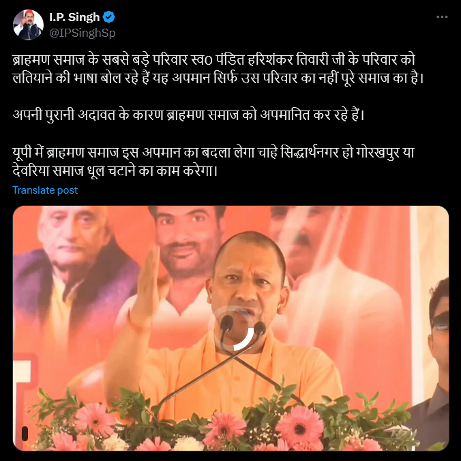Select the first paragraph mentioning हरिशंकर तिवारी
Viewport: 461px width, 461px height.
click(x=218, y=69)
